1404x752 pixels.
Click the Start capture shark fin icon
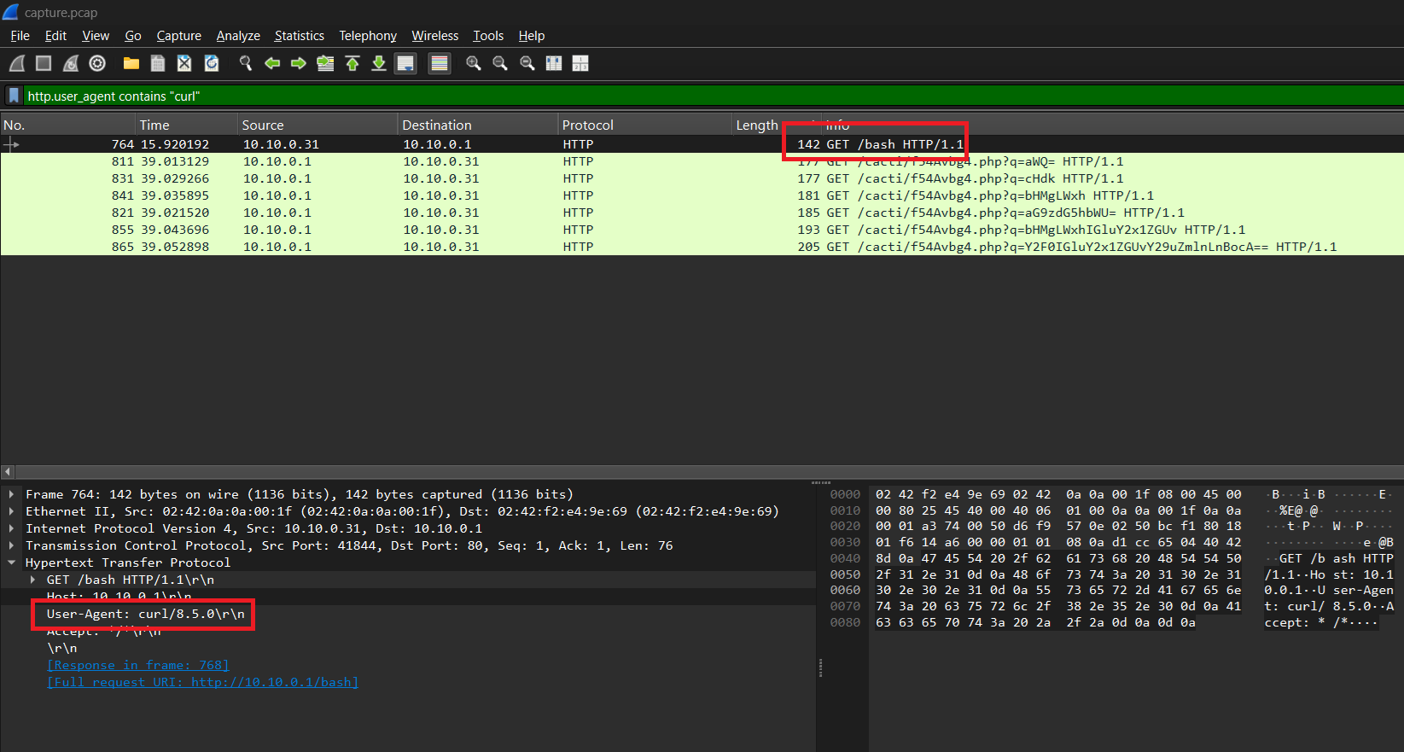coord(17,63)
